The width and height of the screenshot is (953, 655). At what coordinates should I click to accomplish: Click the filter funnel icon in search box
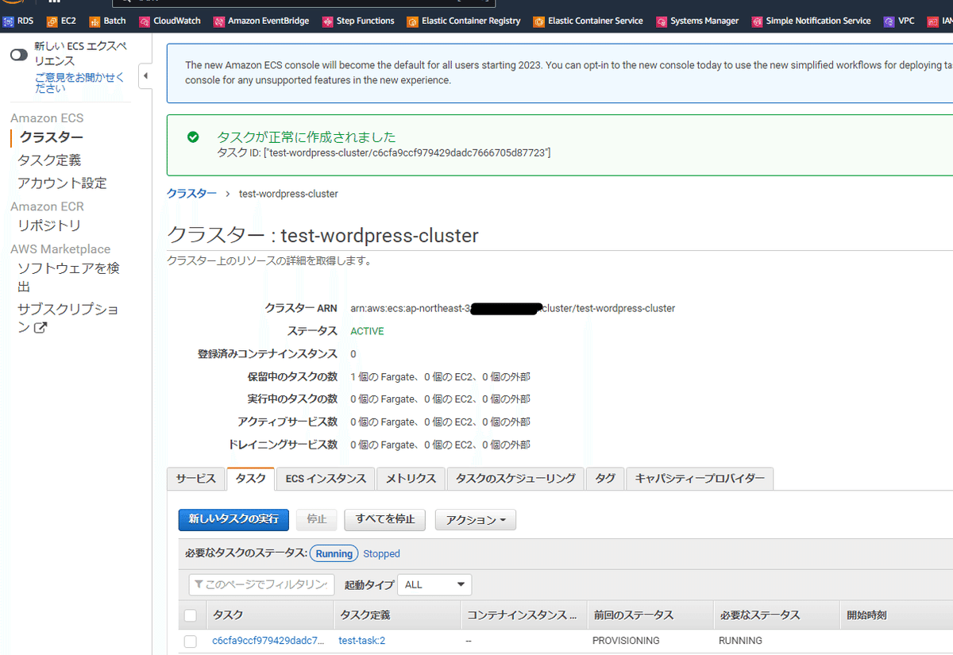tap(198, 584)
